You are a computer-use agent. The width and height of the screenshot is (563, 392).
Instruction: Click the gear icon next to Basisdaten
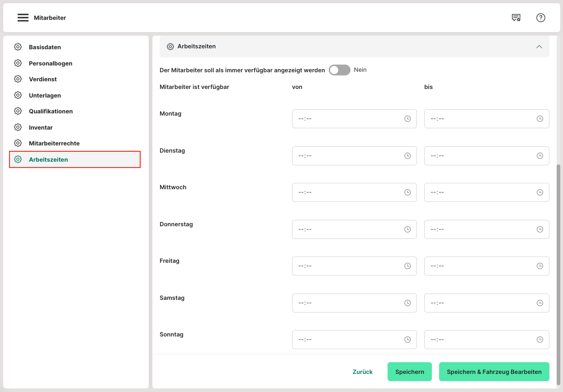point(18,47)
